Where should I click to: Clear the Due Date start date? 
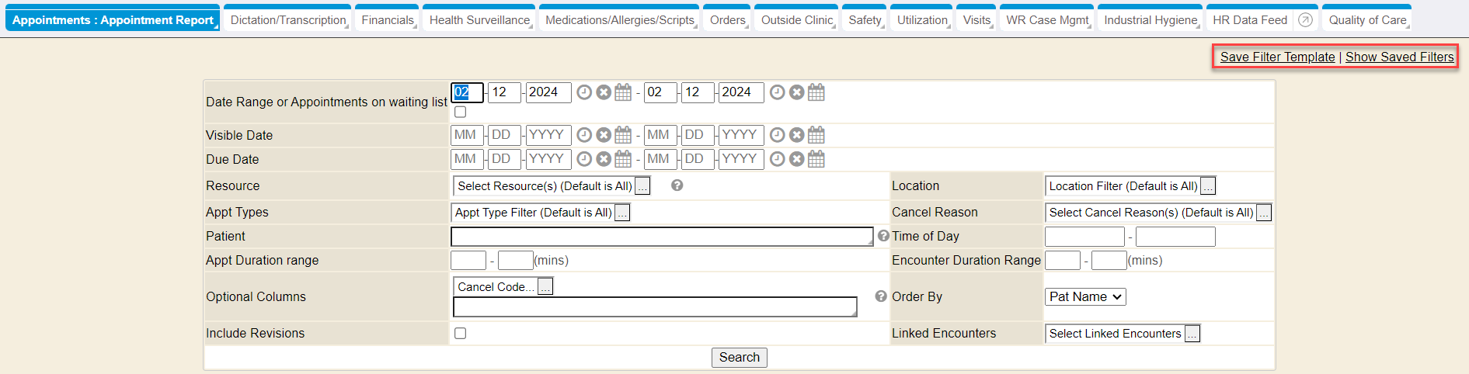tap(604, 160)
